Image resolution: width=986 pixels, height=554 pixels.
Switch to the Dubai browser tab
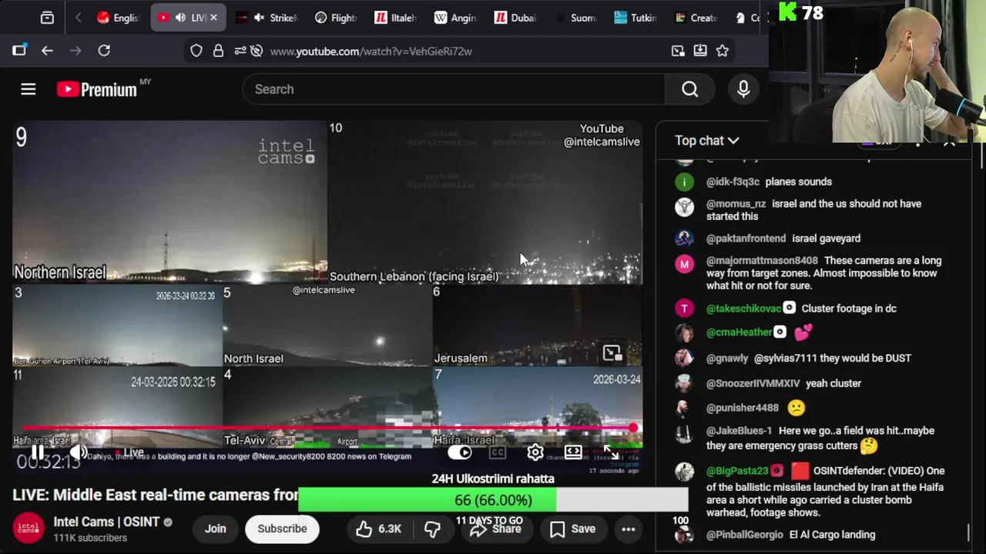pos(515,18)
